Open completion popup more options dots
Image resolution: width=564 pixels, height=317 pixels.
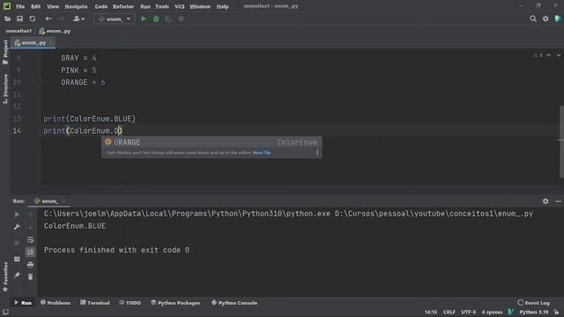coord(317,152)
